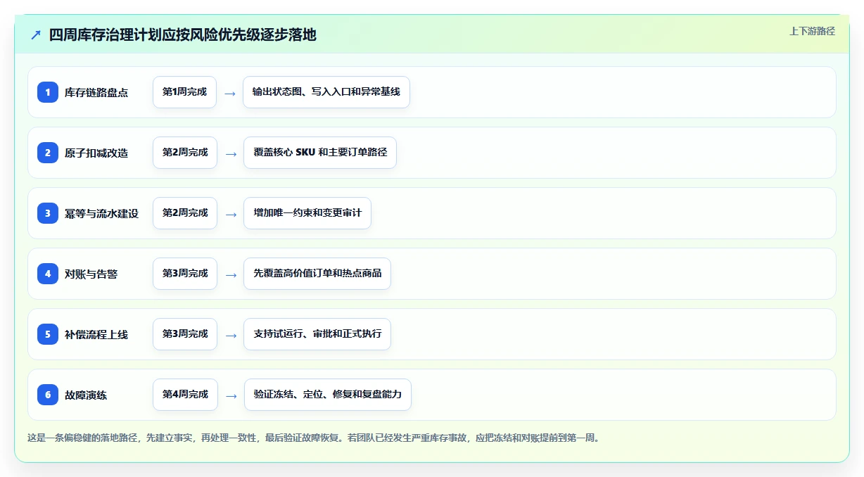864x477 pixels.
Task: Click the arrow in the 故障演练 row
Action: 231,395
